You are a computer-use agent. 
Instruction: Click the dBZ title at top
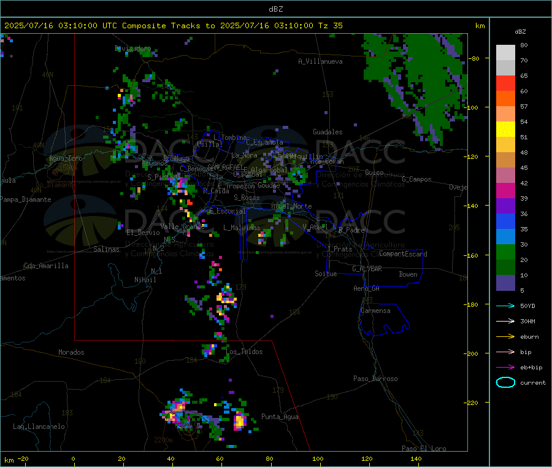pos(275,9)
